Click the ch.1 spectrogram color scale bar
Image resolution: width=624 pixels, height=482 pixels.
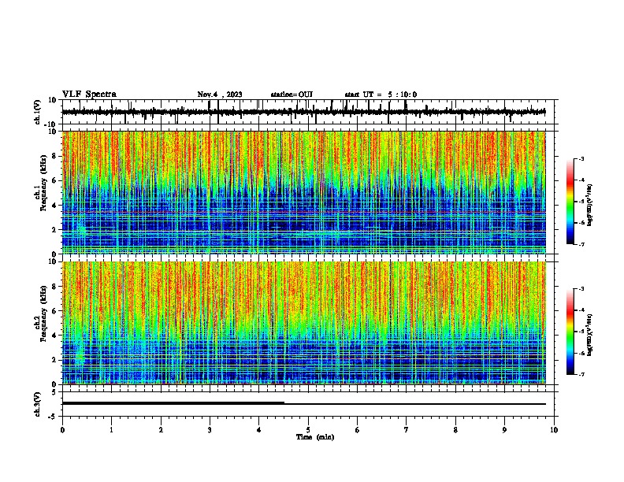point(570,202)
